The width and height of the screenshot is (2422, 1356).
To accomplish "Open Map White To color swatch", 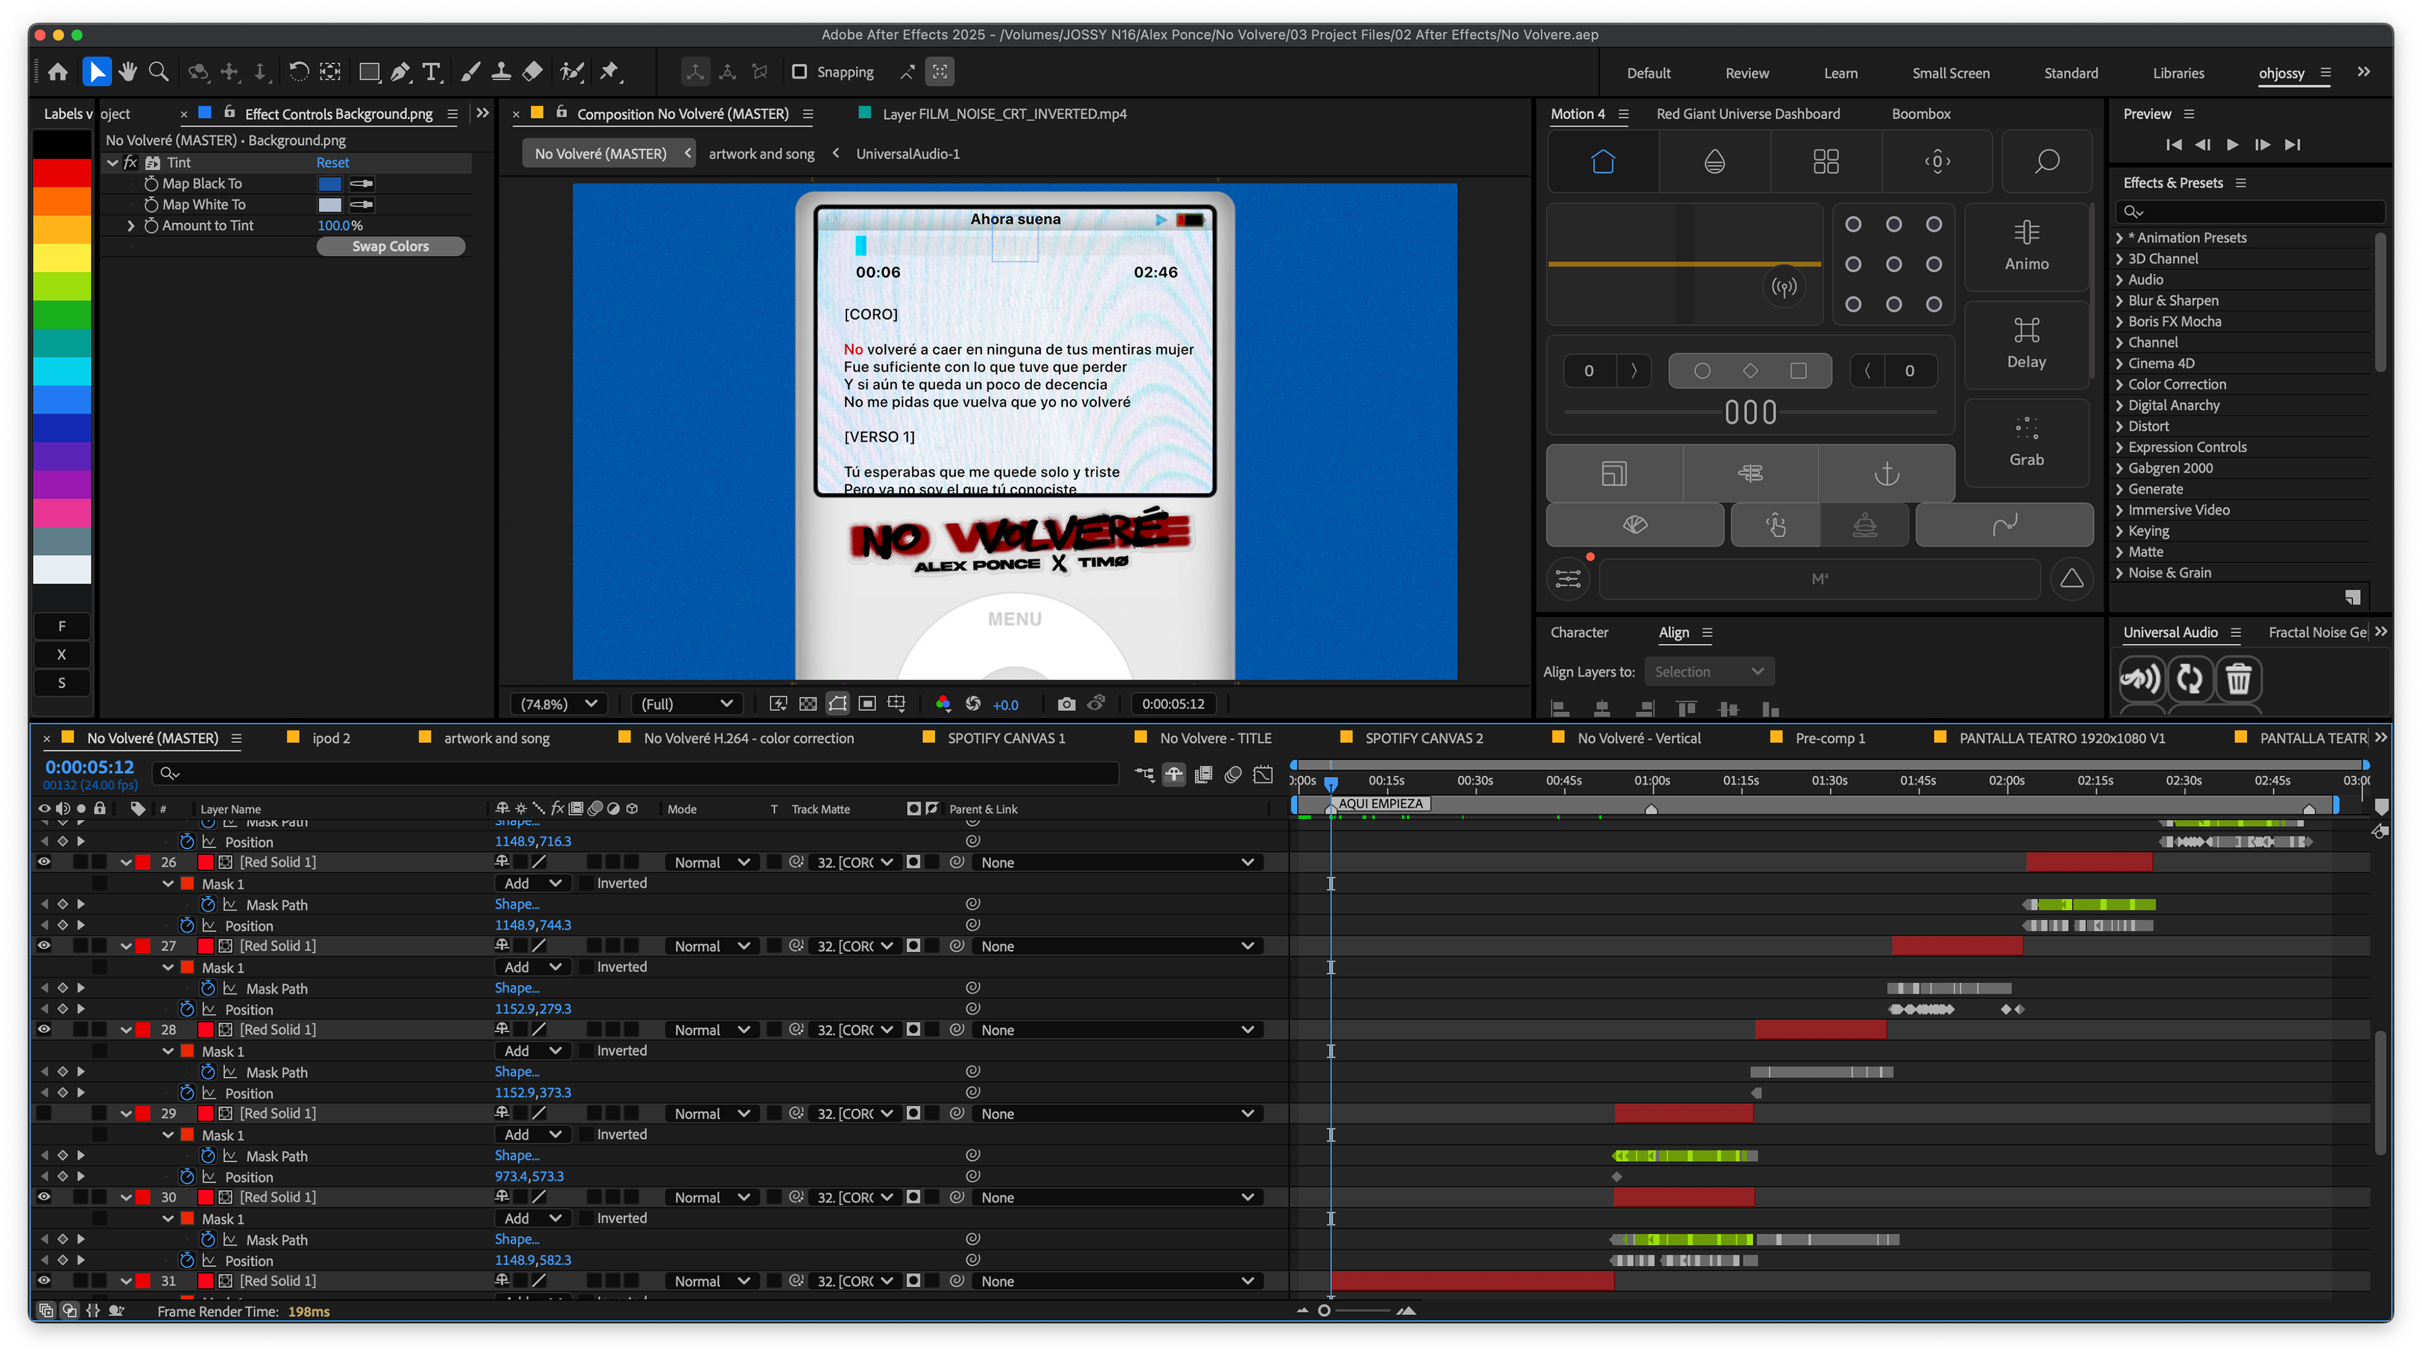I will click(330, 204).
